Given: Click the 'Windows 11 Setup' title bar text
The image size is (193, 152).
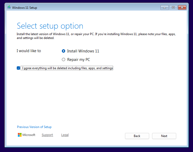Looking at the screenshot, I should coord(25,8).
